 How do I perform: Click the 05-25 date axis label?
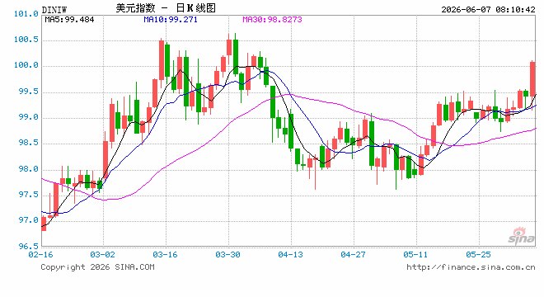478,255
